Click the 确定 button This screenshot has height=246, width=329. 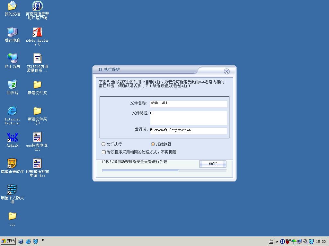(x=213, y=164)
